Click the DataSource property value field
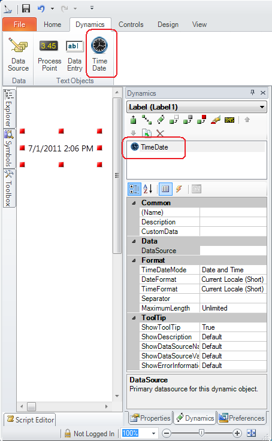The image size is (272, 441). 233,251
